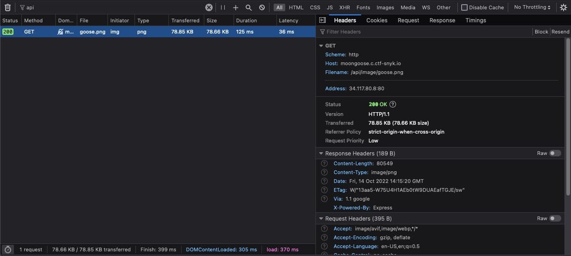Click the X-Powered-By Express header

coord(363,208)
